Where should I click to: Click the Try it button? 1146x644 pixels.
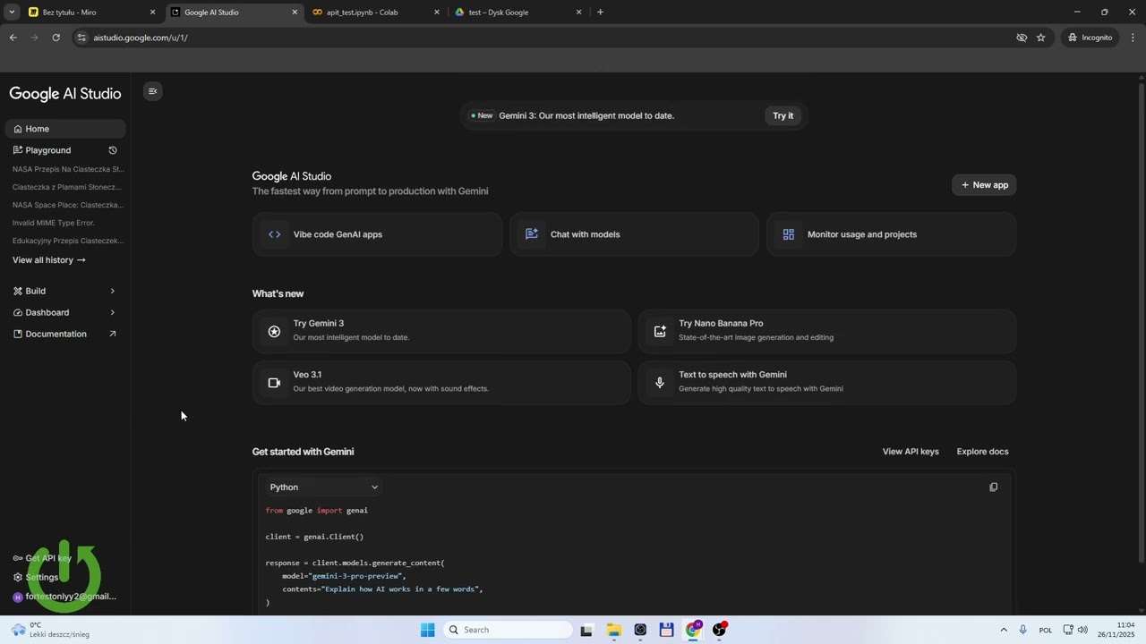pos(783,115)
